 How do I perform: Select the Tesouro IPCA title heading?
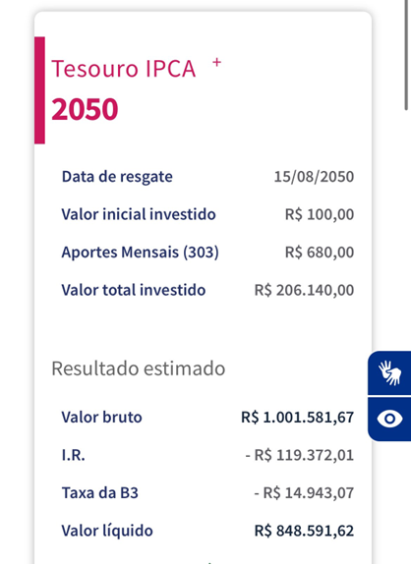[124, 69]
